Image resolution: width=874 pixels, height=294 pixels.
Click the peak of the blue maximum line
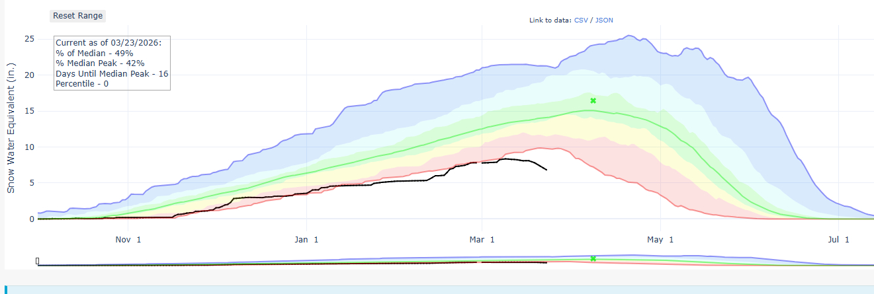tap(629, 36)
